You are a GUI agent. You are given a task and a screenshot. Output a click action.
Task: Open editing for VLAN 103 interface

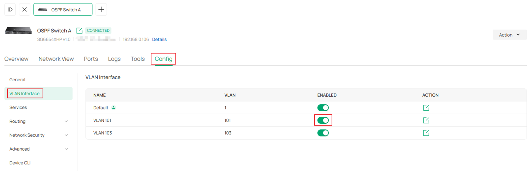[426, 133]
